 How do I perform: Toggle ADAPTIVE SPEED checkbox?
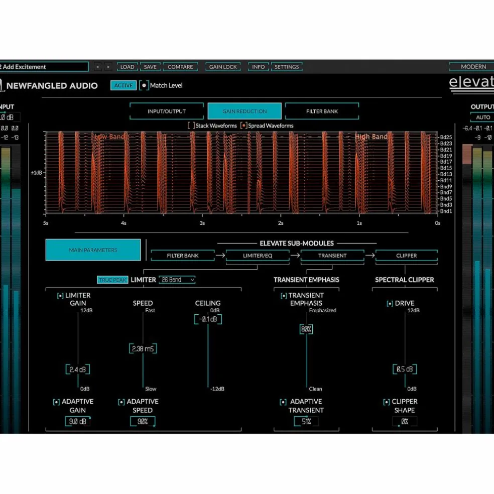click(x=121, y=402)
